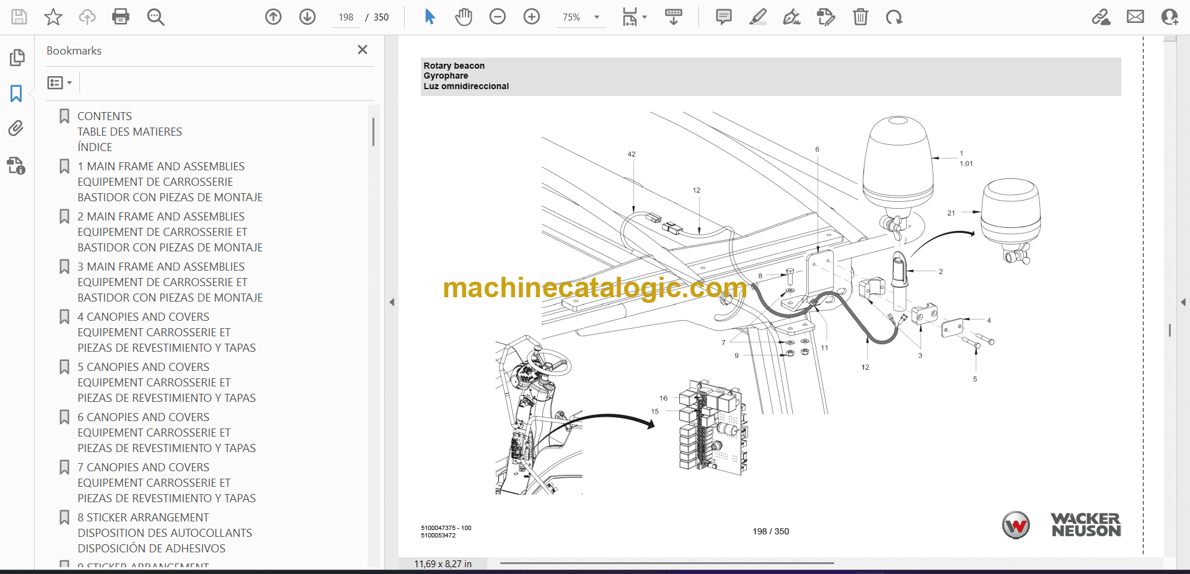Click the page number input field
The image size is (1190, 574).
346,17
